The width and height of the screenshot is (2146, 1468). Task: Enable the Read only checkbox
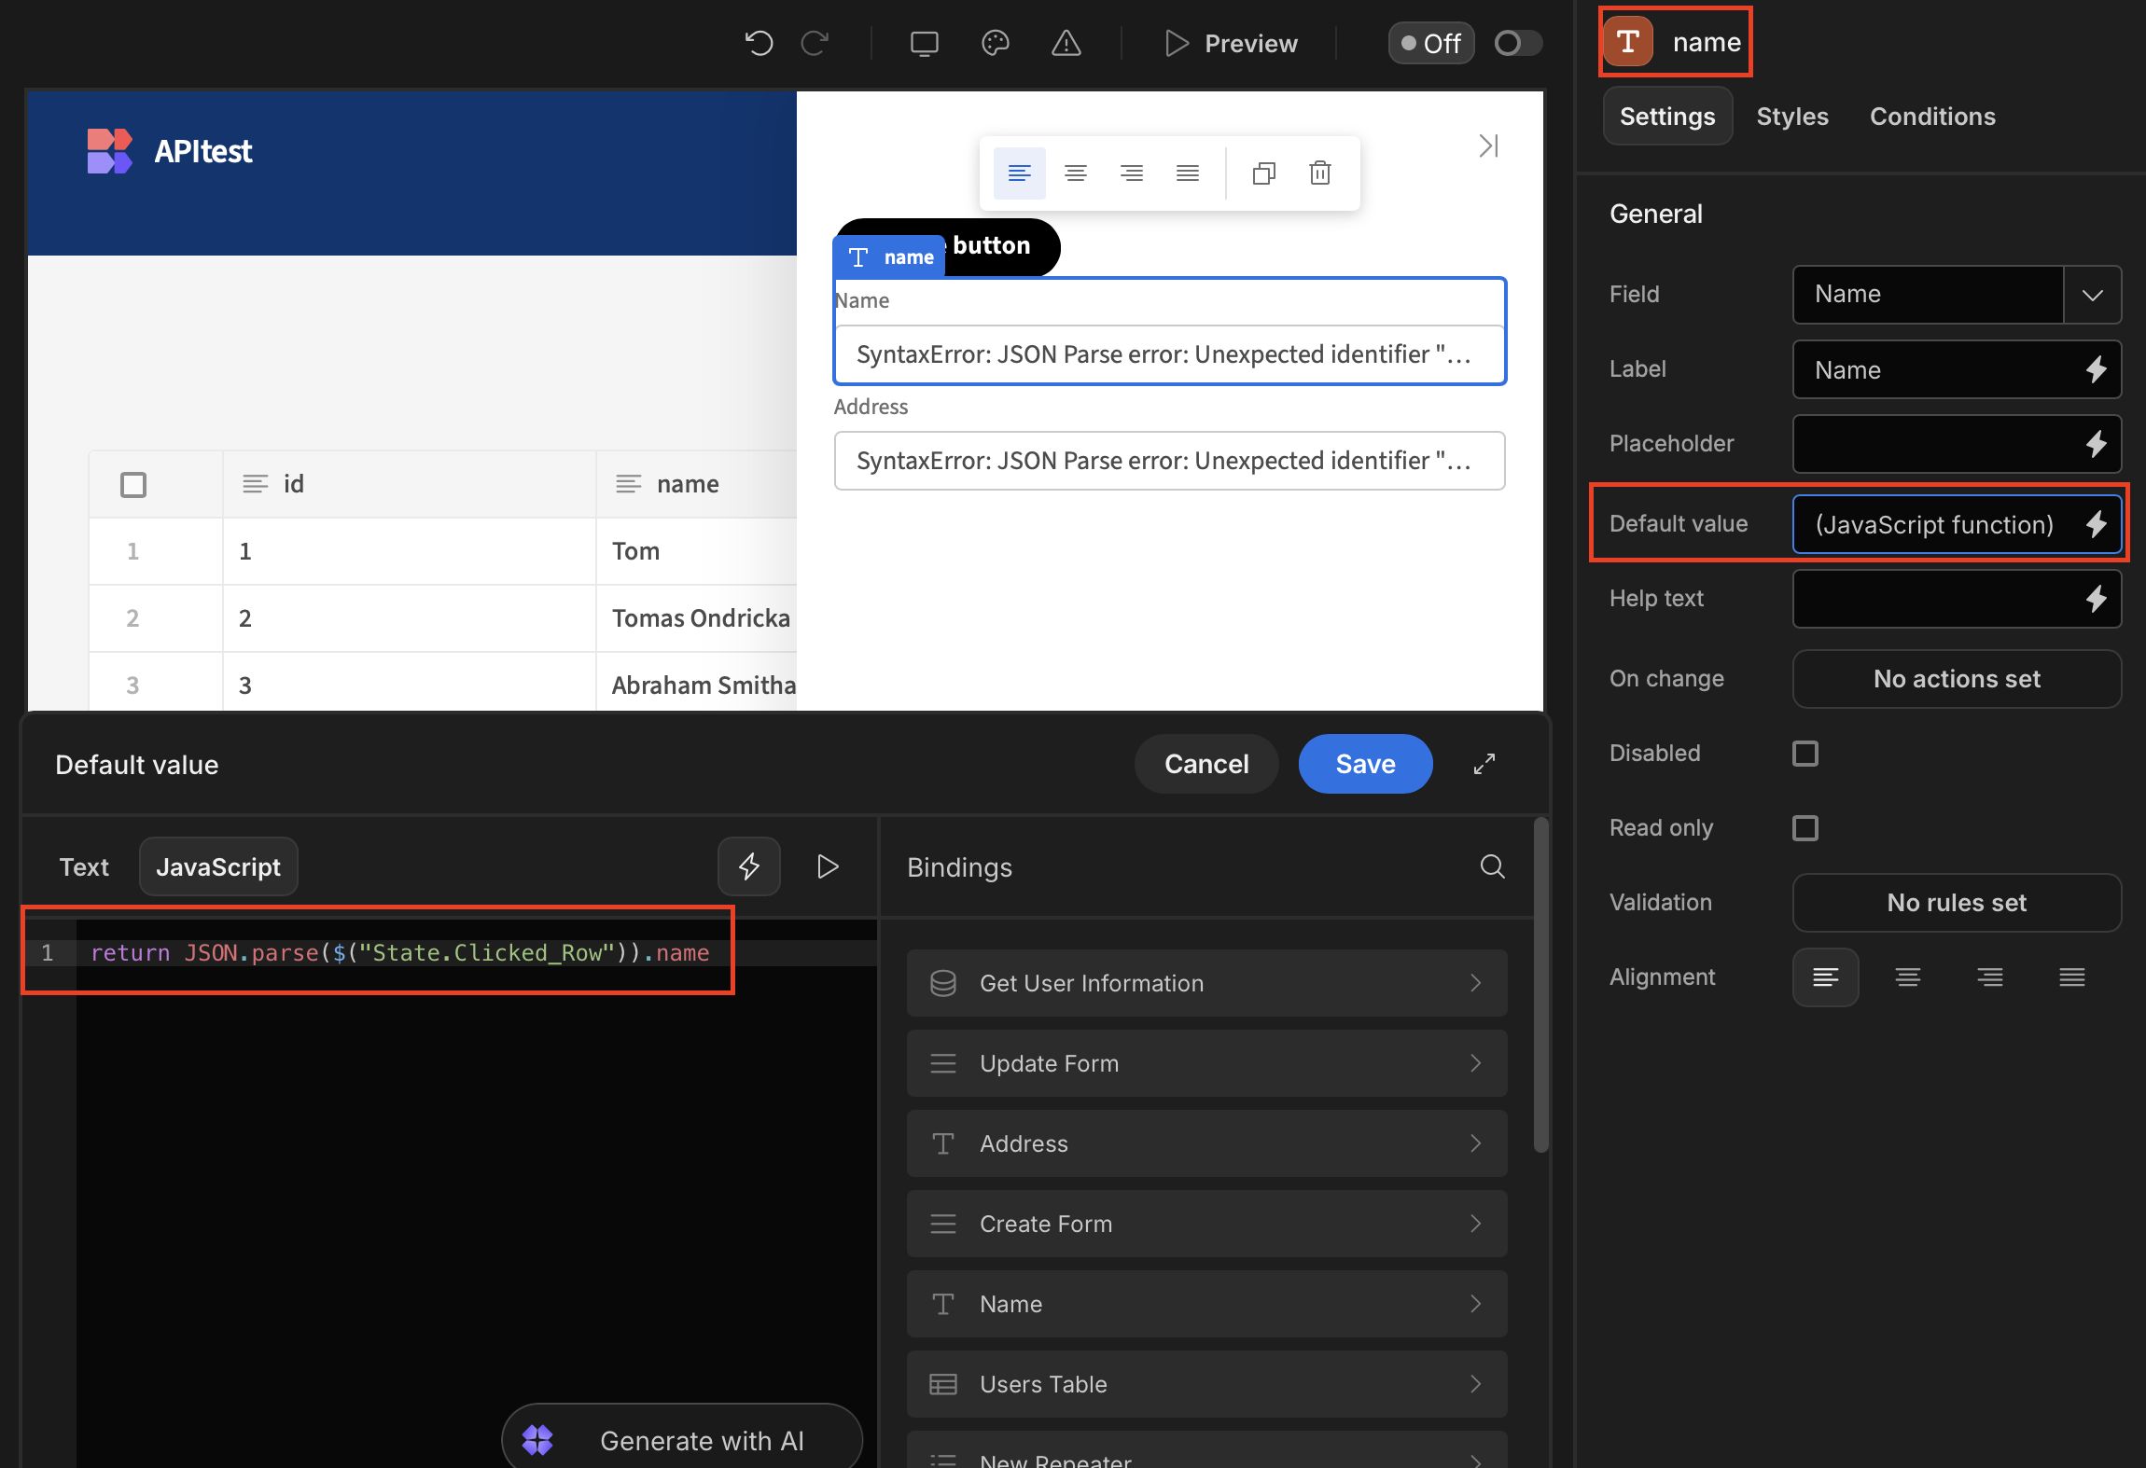click(1805, 828)
